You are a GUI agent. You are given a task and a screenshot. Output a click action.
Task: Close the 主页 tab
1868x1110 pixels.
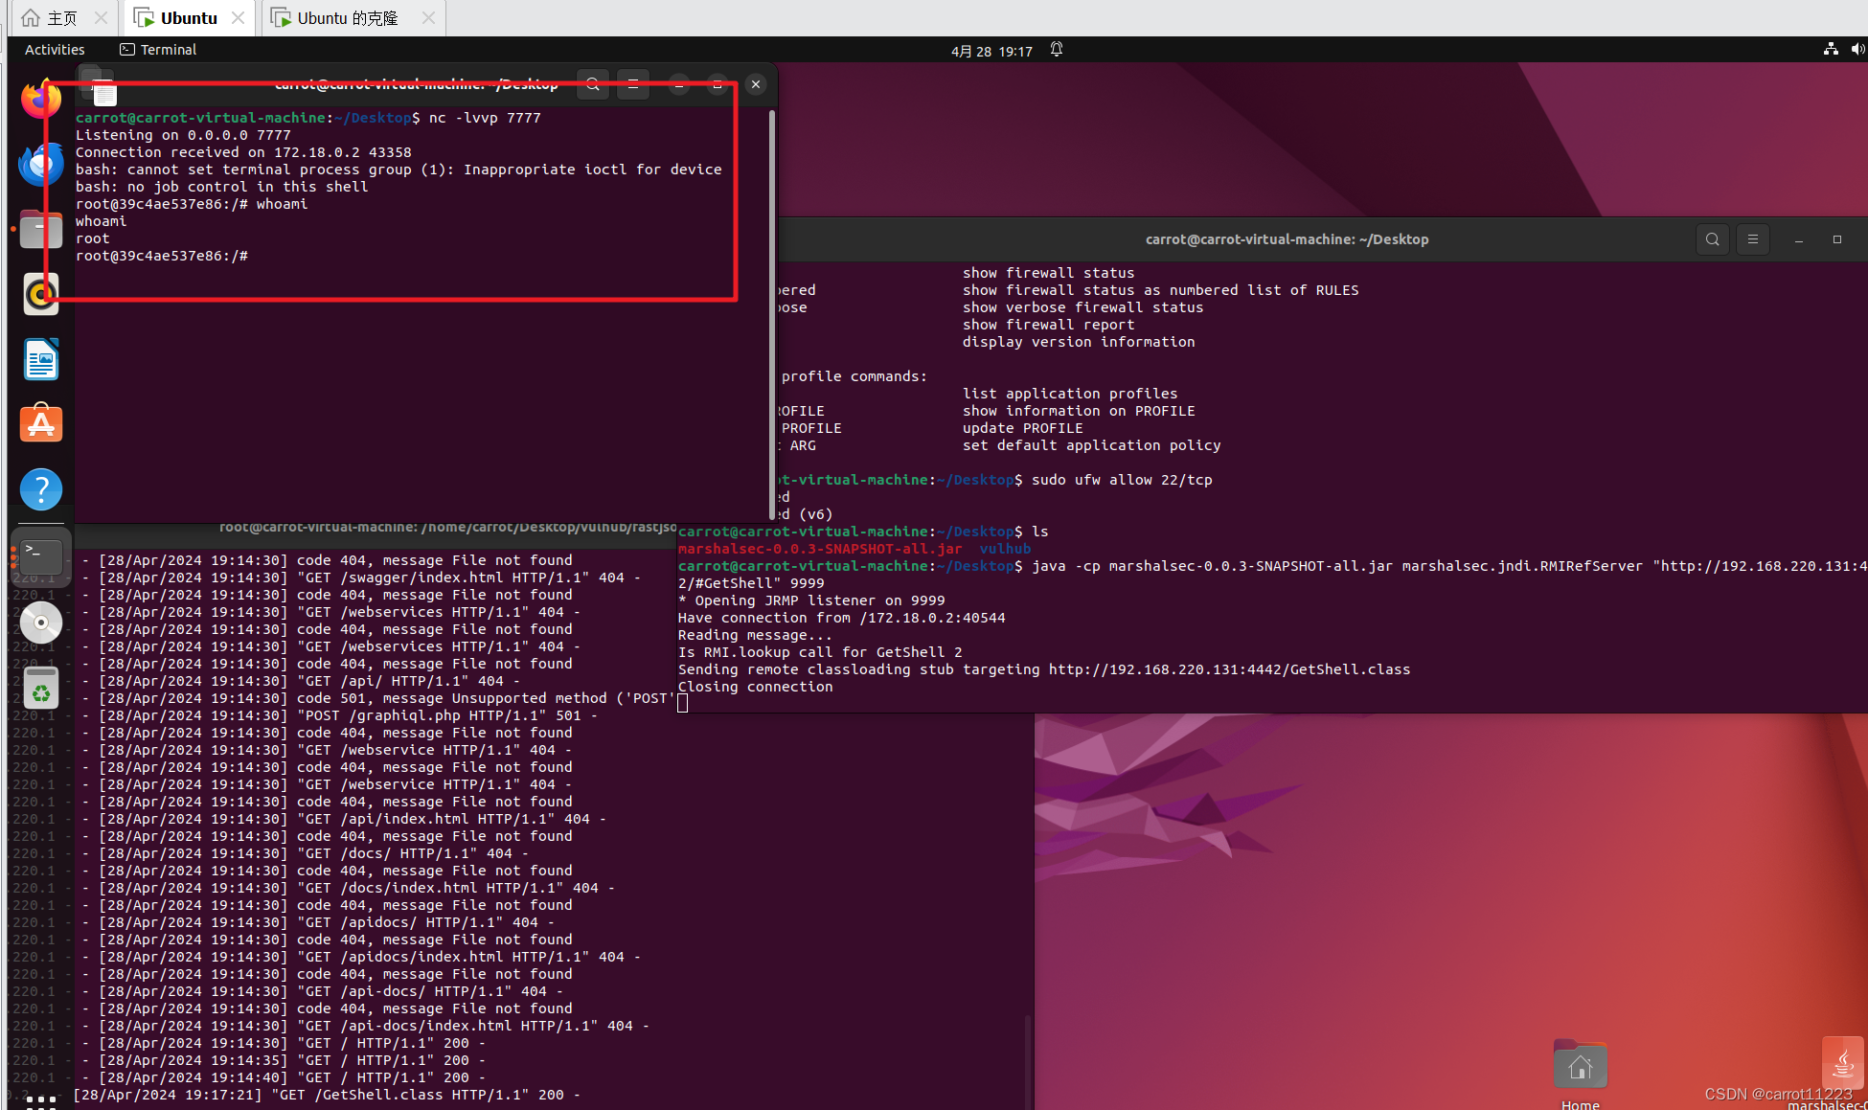tap(101, 18)
